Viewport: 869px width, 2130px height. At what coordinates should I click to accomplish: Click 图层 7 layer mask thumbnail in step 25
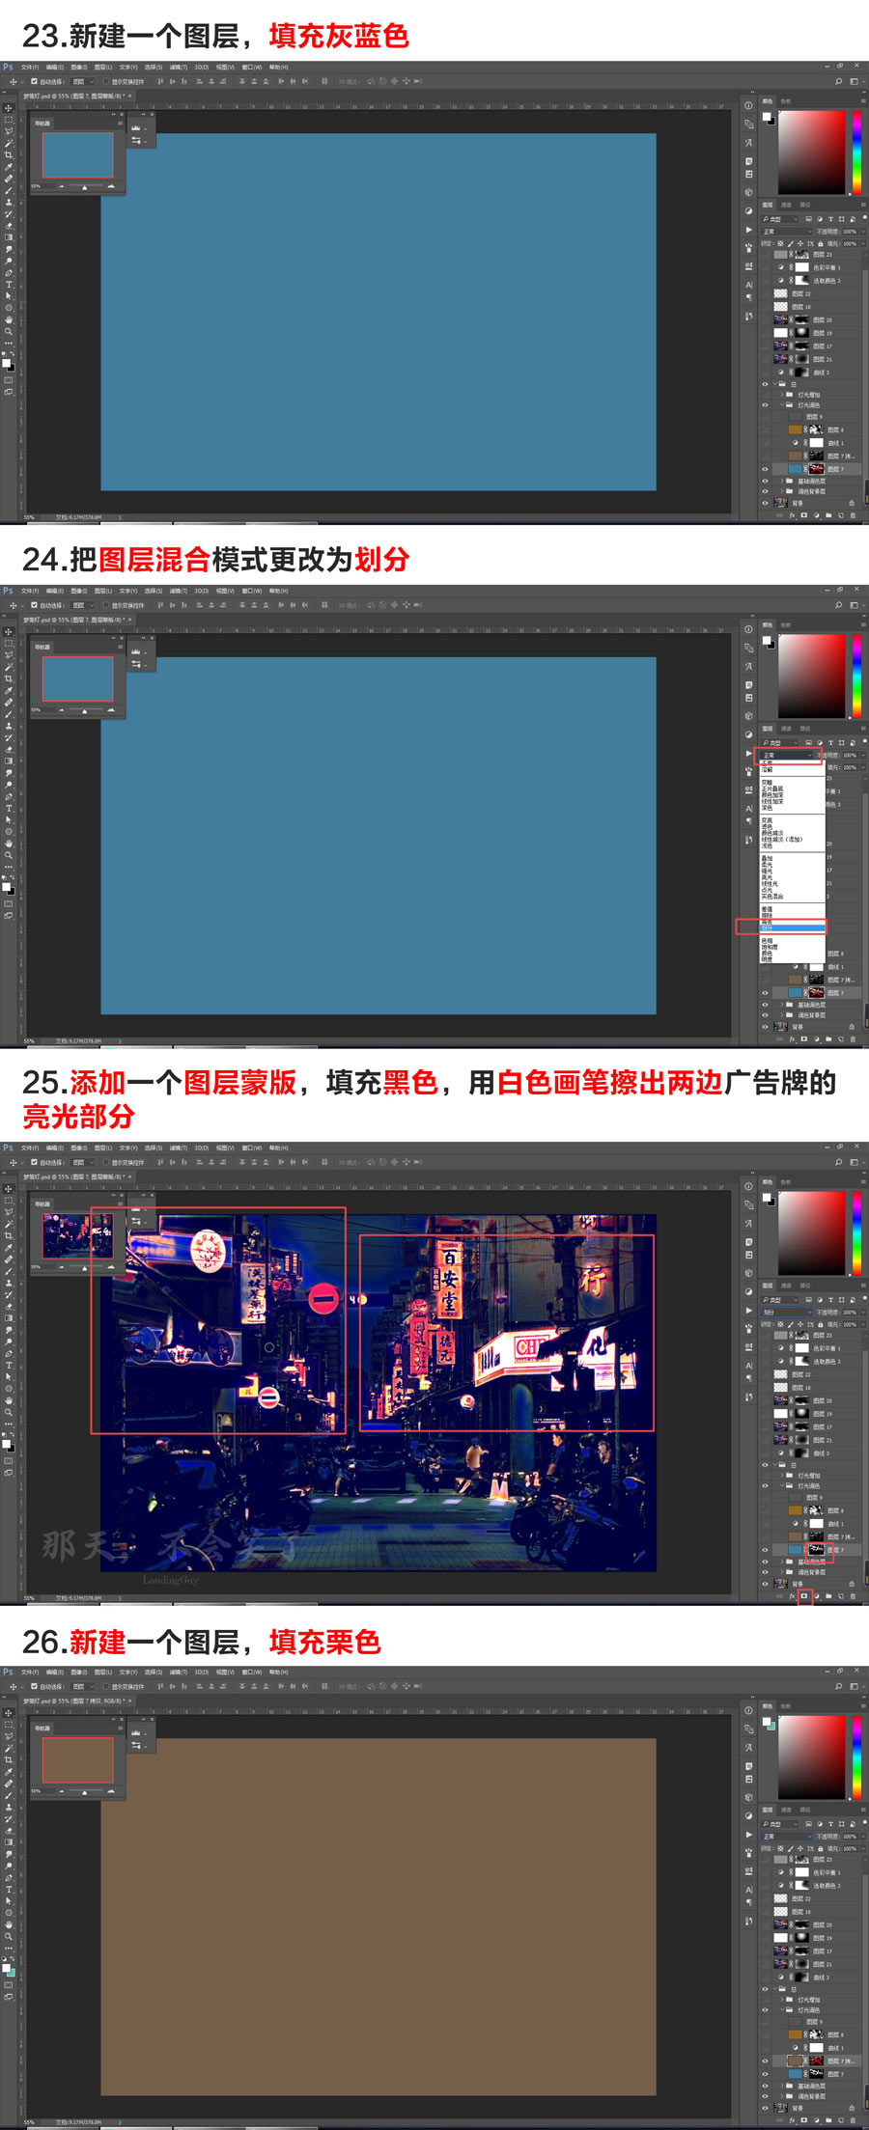tap(816, 1549)
